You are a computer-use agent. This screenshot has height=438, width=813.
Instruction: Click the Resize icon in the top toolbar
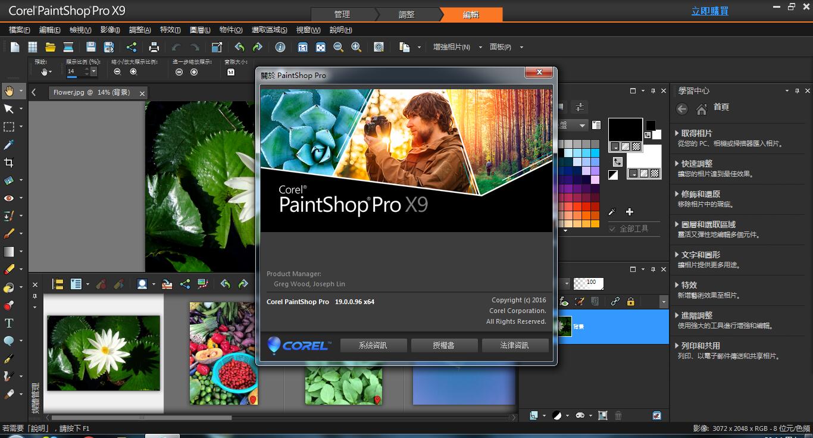(217, 47)
